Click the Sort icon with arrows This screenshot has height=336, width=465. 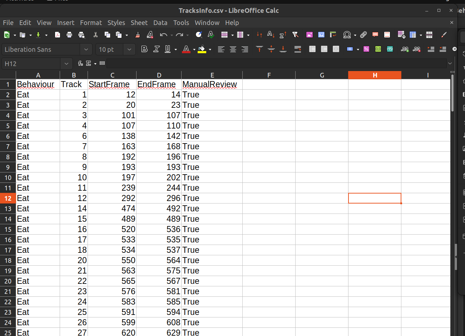259,35
